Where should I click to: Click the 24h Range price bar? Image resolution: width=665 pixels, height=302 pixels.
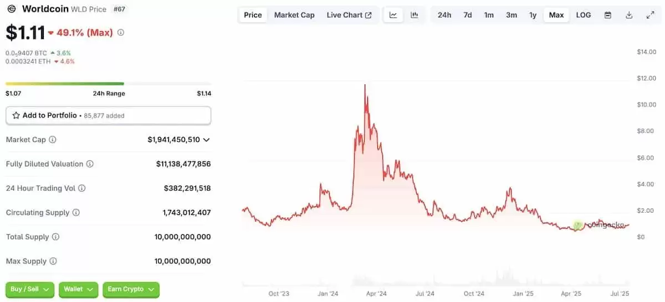(x=108, y=84)
